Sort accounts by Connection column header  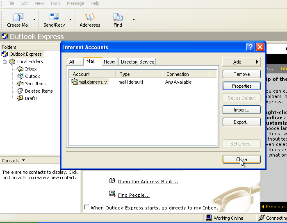(185, 74)
